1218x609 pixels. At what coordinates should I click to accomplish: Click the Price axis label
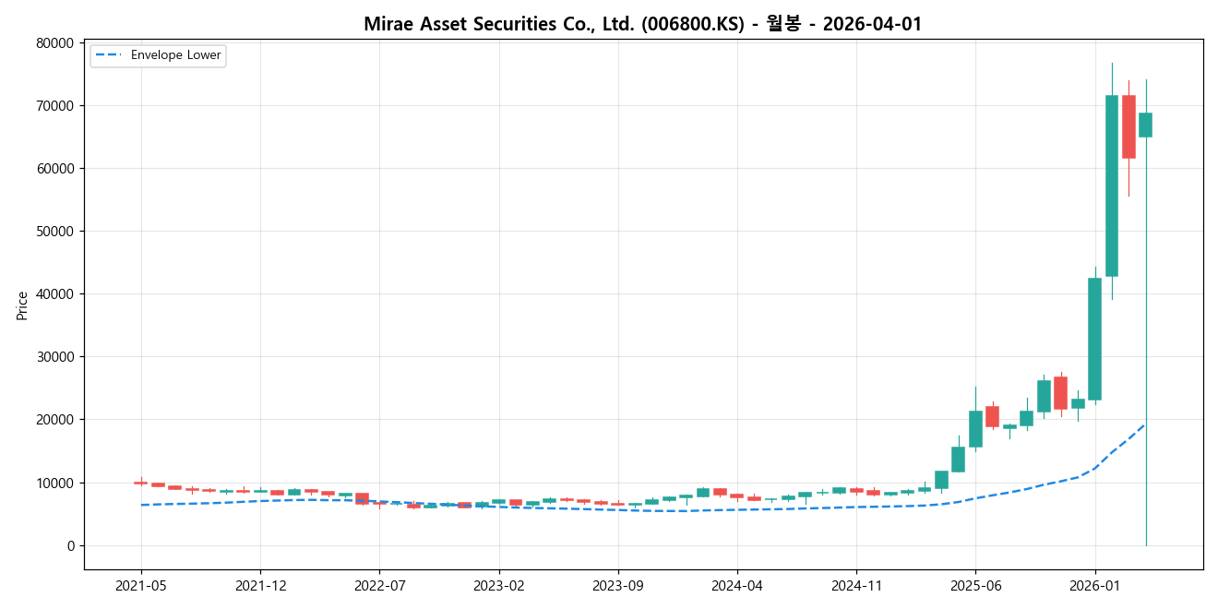[23, 304]
